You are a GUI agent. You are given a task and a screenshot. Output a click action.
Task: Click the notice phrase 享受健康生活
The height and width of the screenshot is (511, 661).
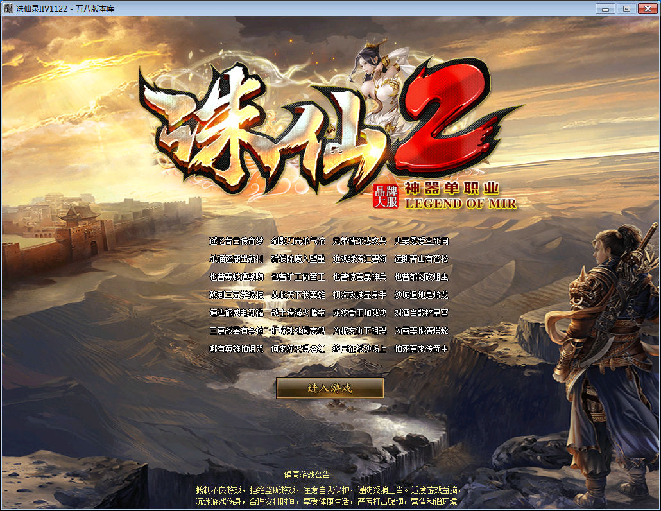[326, 502]
